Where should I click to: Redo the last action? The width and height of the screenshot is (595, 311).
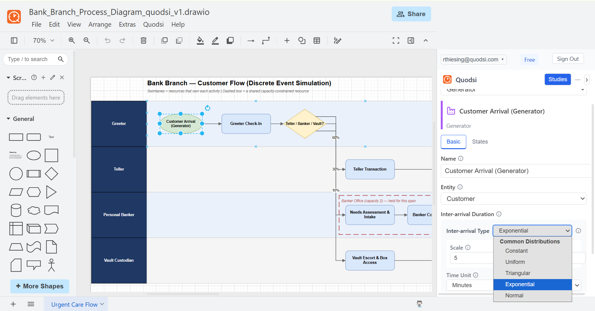click(123, 41)
